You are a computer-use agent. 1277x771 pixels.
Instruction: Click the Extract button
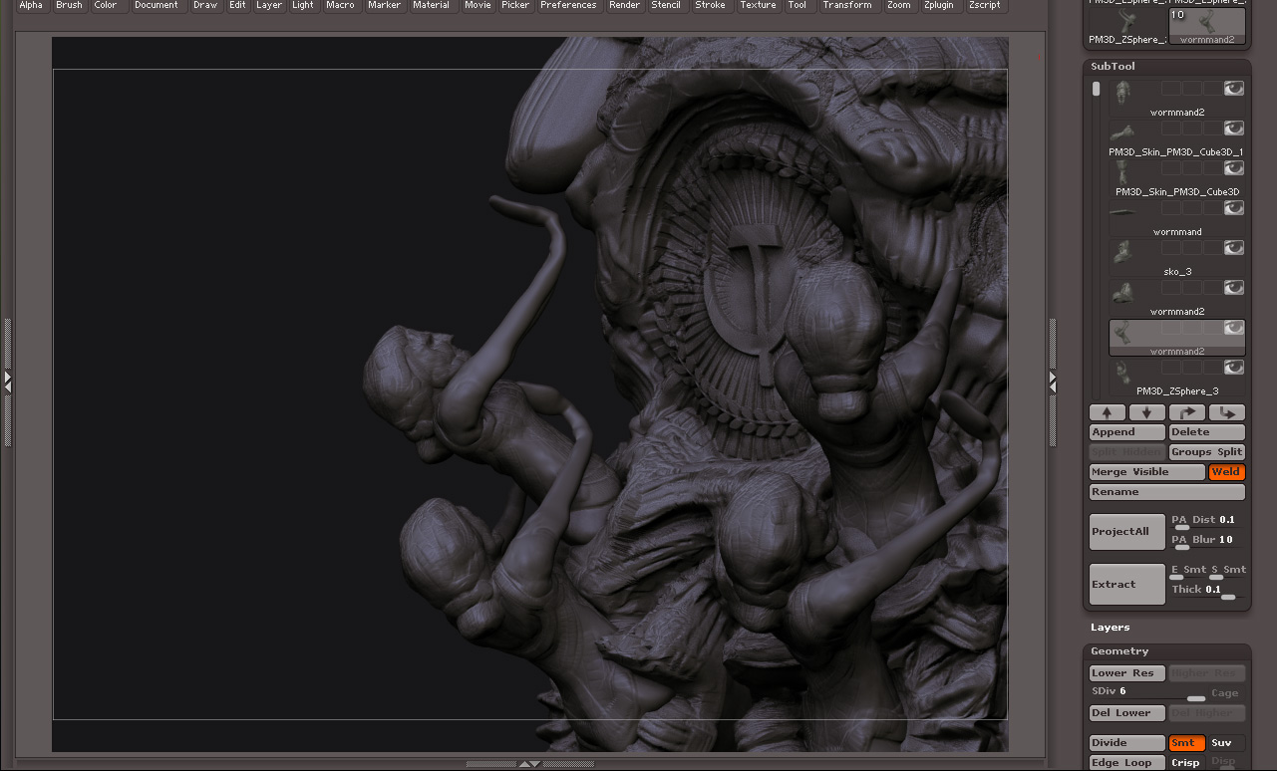(x=1127, y=585)
